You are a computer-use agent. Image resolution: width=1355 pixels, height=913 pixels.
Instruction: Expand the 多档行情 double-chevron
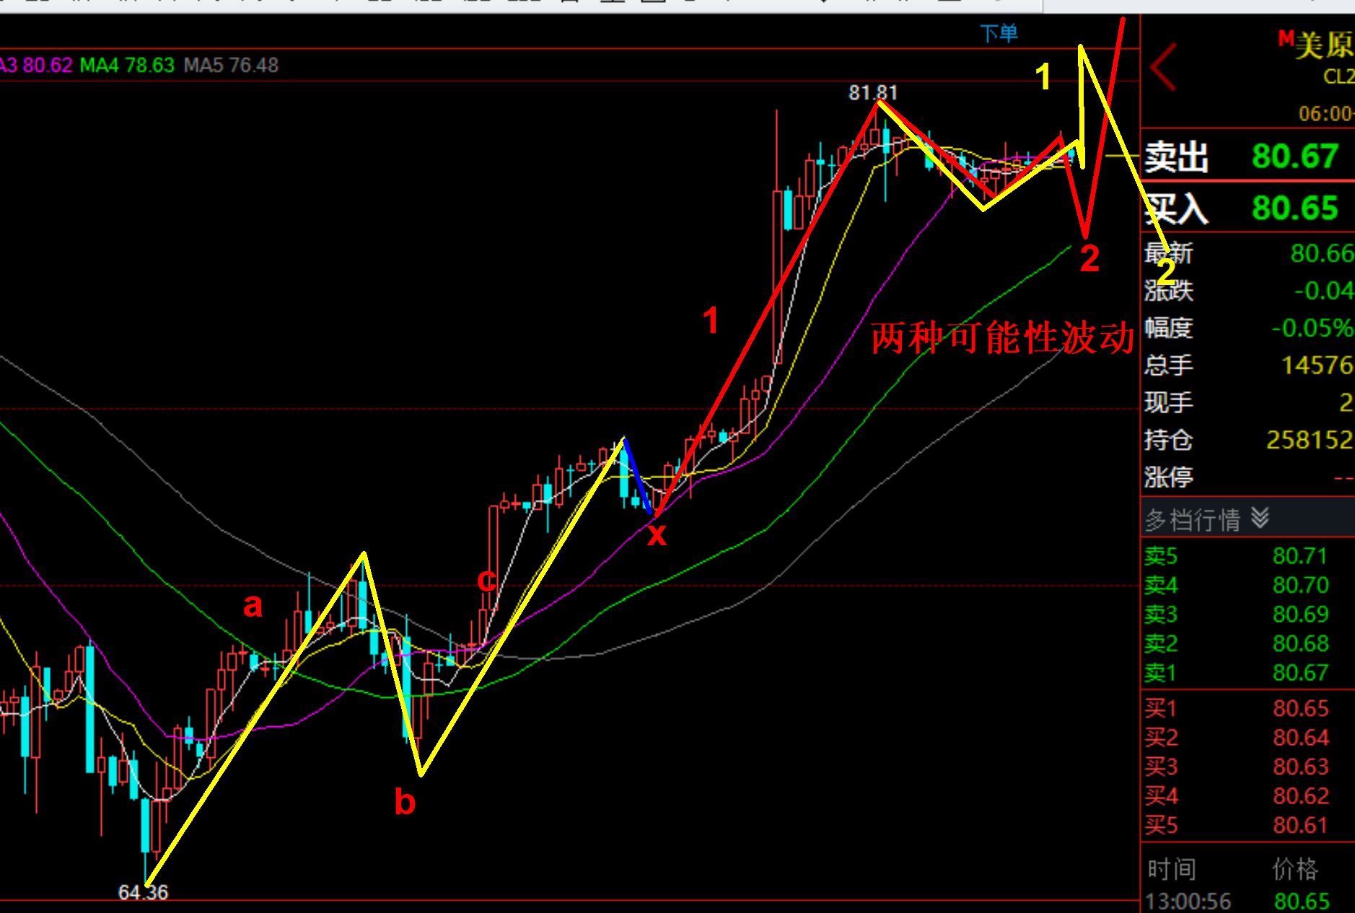pyautogui.click(x=1260, y=518)
